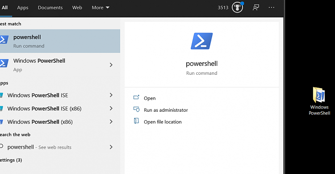Select the powershell Run command result

pyautogui.click(x=60, y=41)
